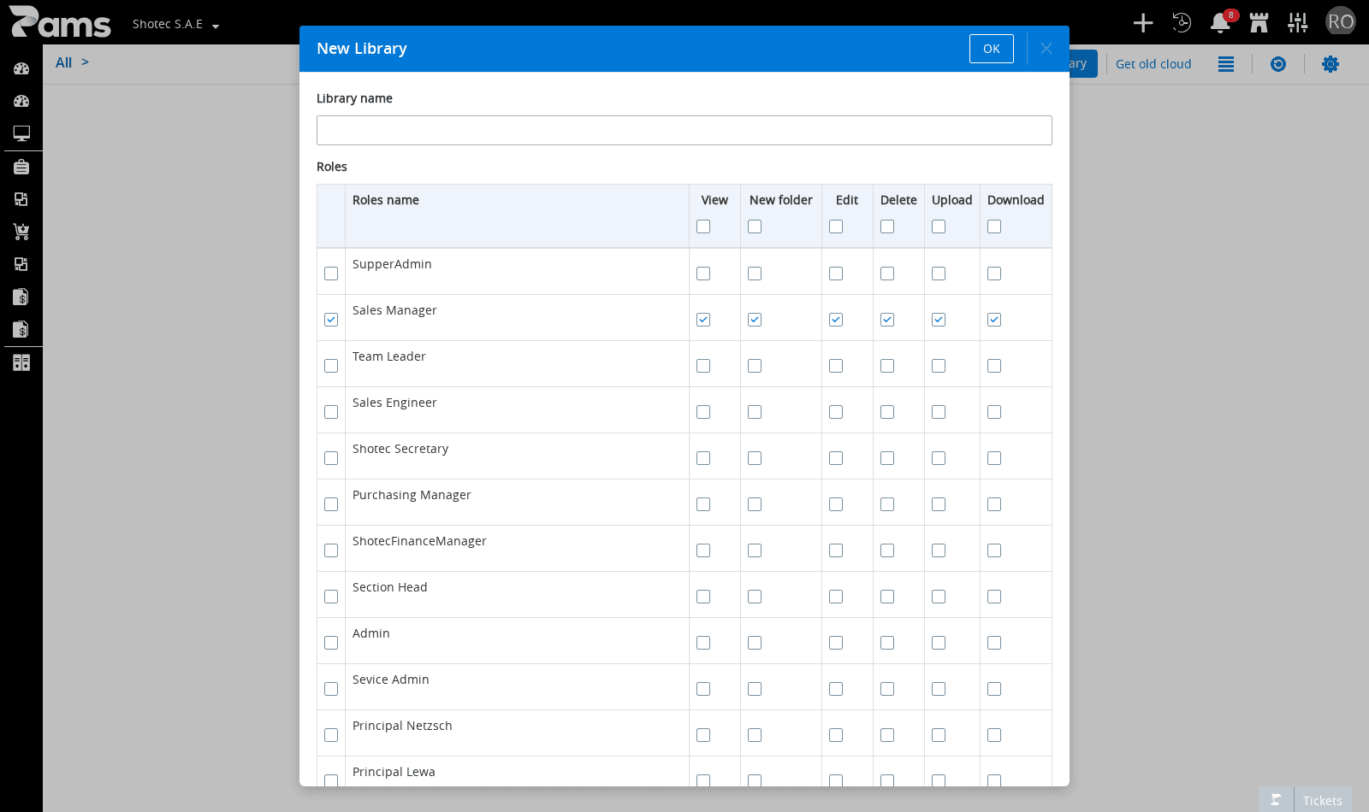This screenshot has width=1369, height=812.
Task: Click the Pams logo
Action: 60,22
